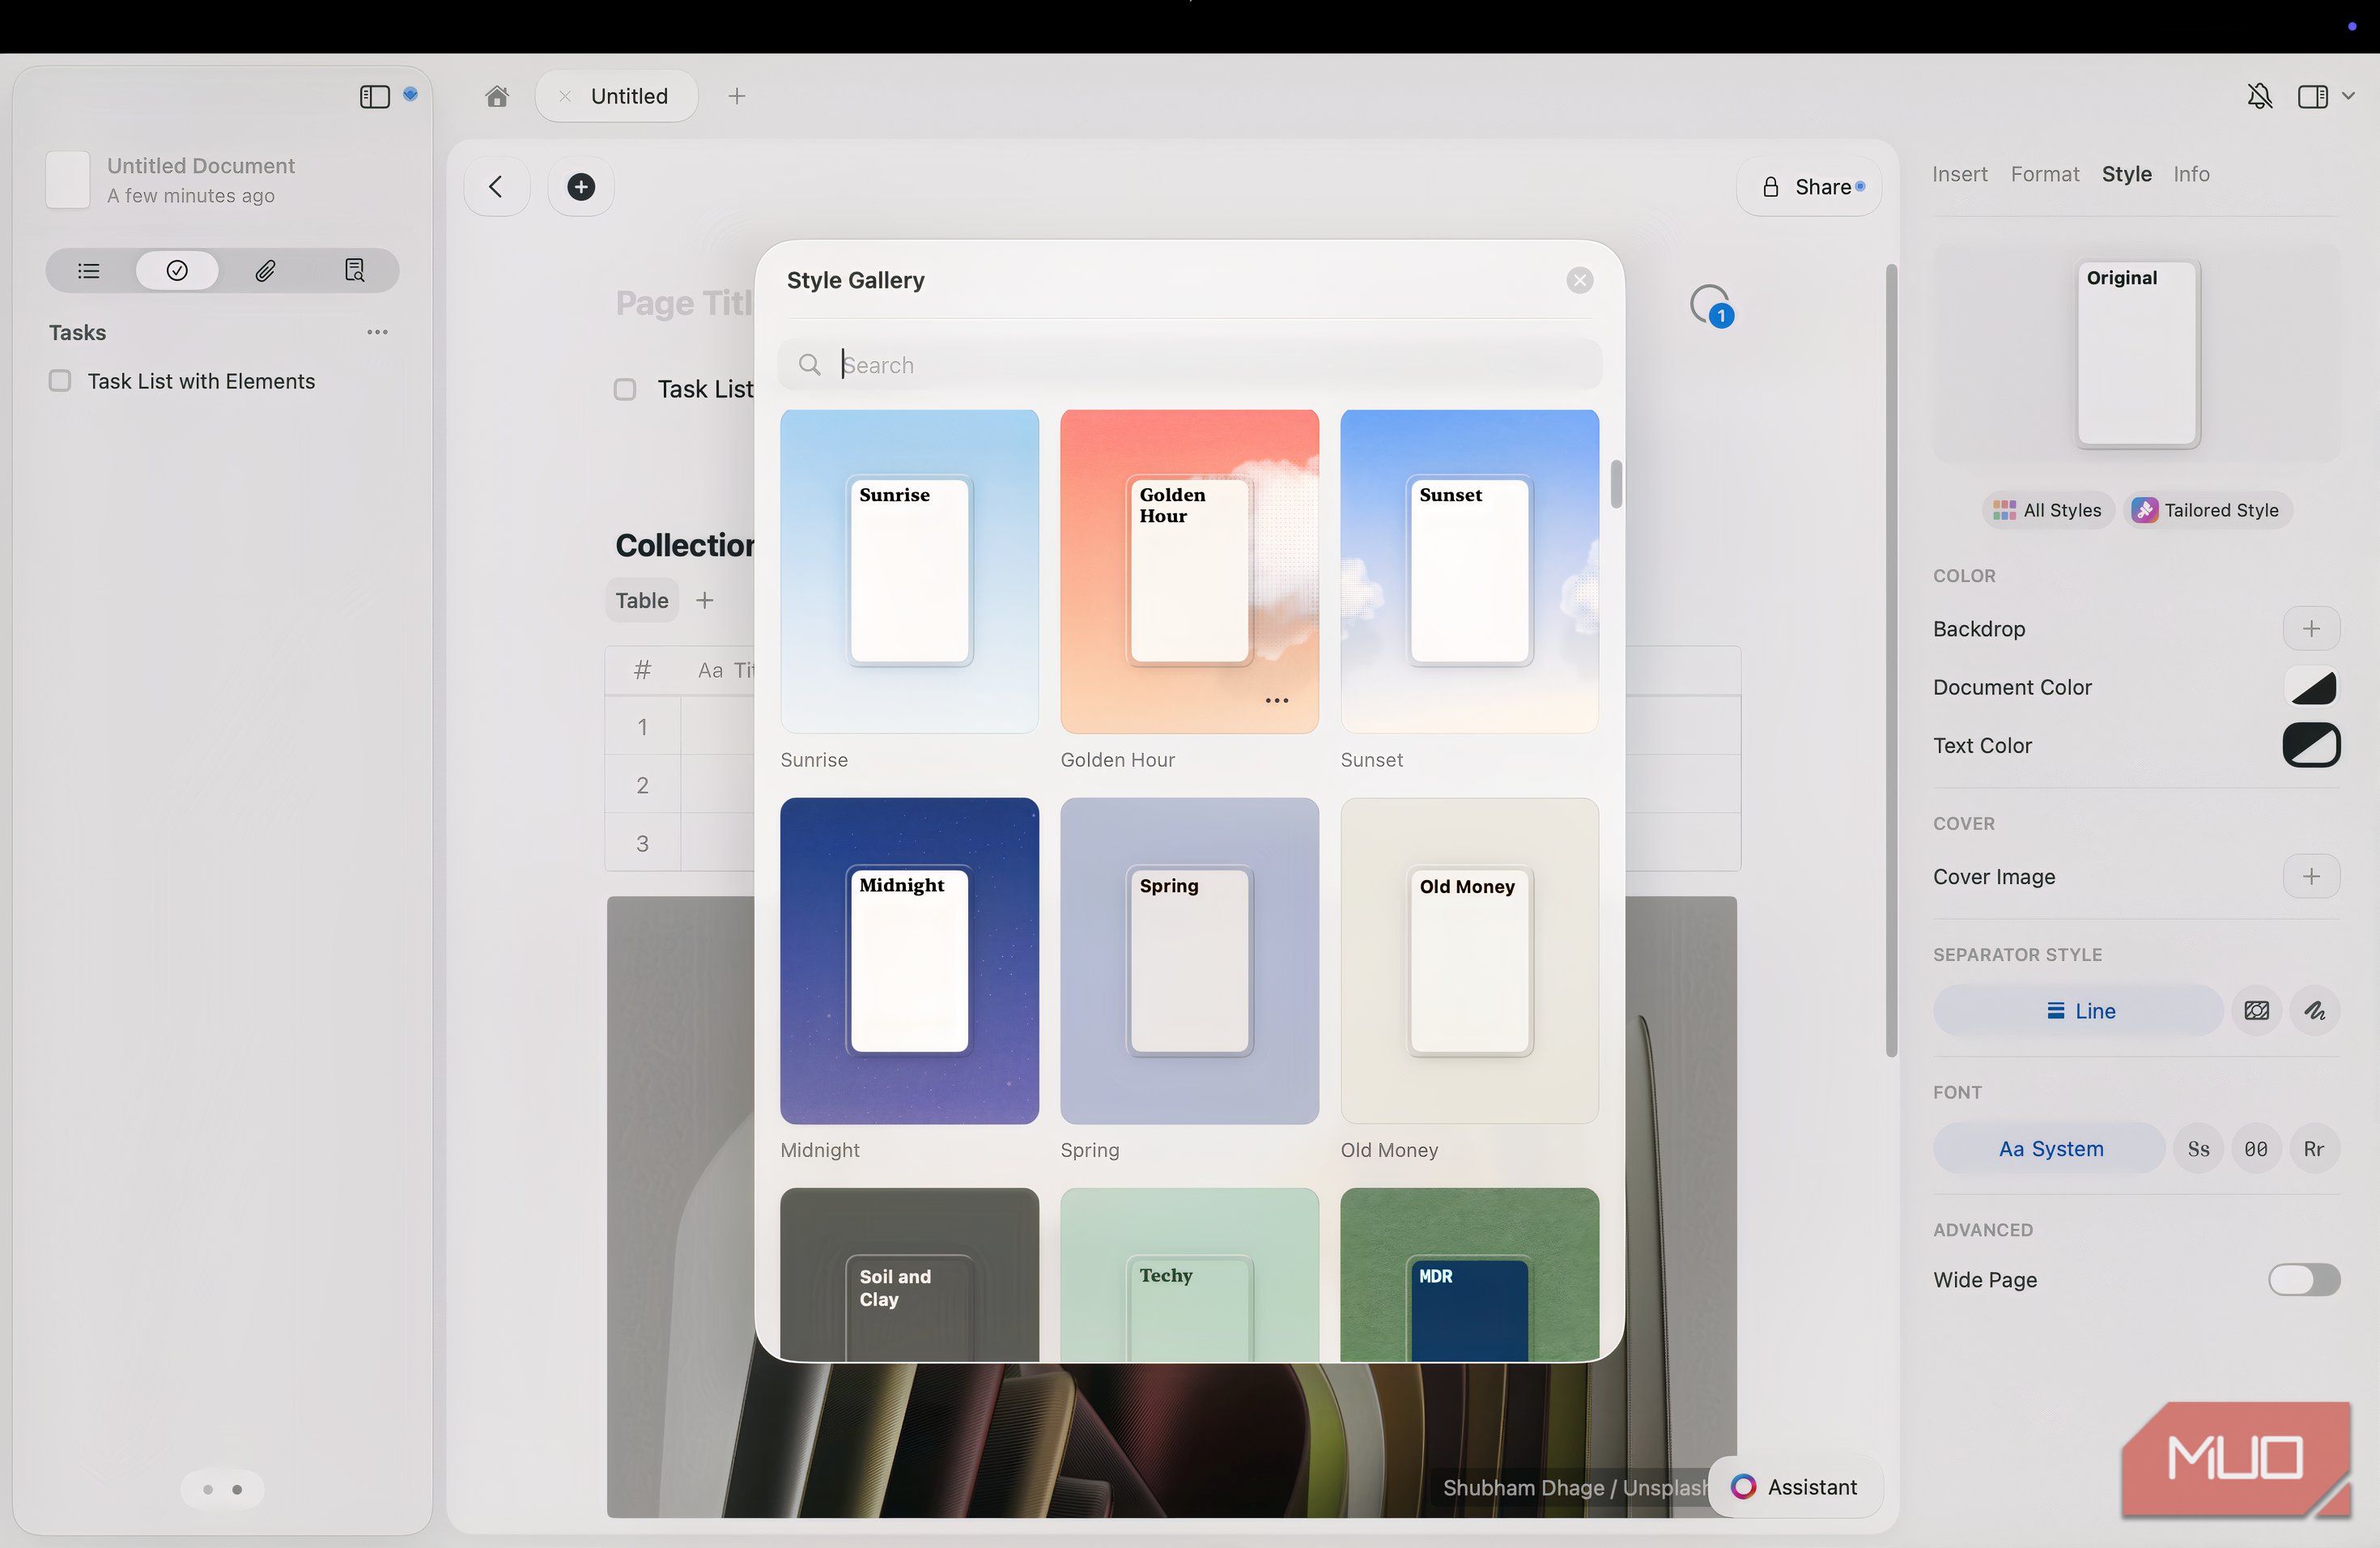
Task: Open the Golden Hour card ellipsis menu
Action: (1277, 700)
